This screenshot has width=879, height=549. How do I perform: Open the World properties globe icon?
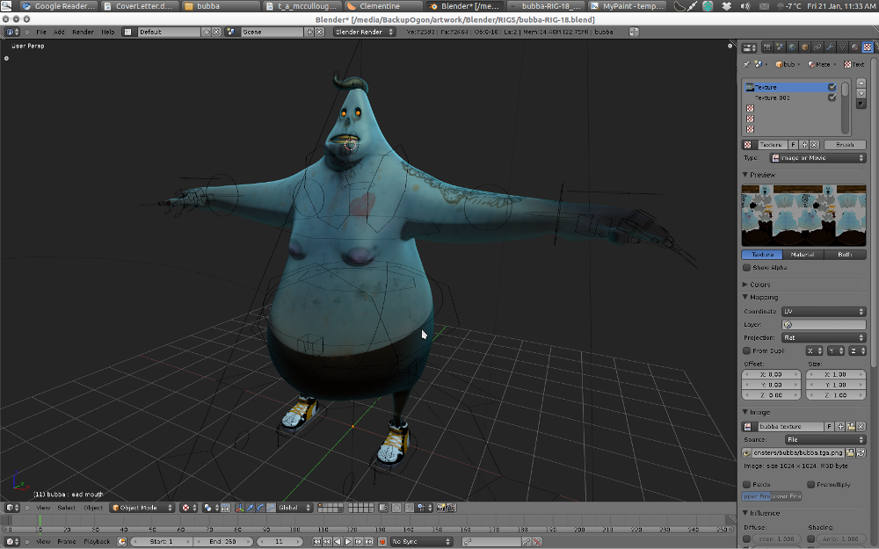(x=792, y=47)
